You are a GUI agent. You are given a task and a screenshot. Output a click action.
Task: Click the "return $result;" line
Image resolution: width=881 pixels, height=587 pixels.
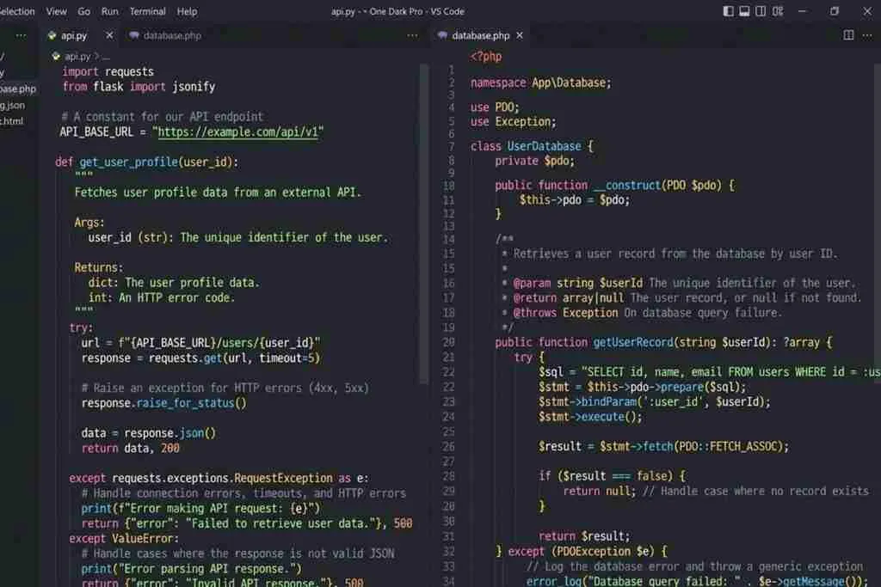click(584, 536)
